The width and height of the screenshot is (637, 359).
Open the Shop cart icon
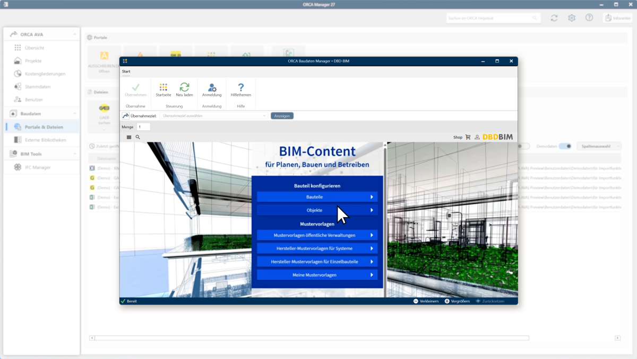[468, 137]
